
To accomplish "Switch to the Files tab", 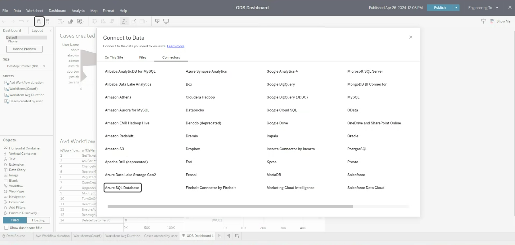I will pos(143,57).
